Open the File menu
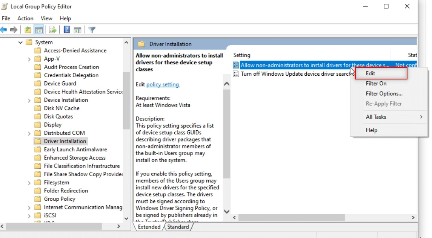 coord(6,18)
